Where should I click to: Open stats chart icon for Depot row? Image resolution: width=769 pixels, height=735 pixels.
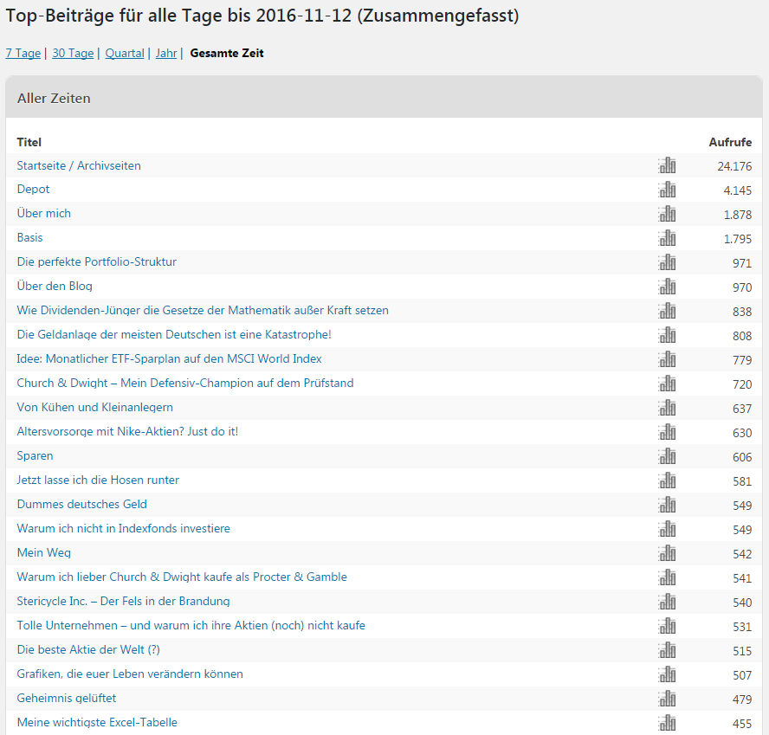[666, 190]
